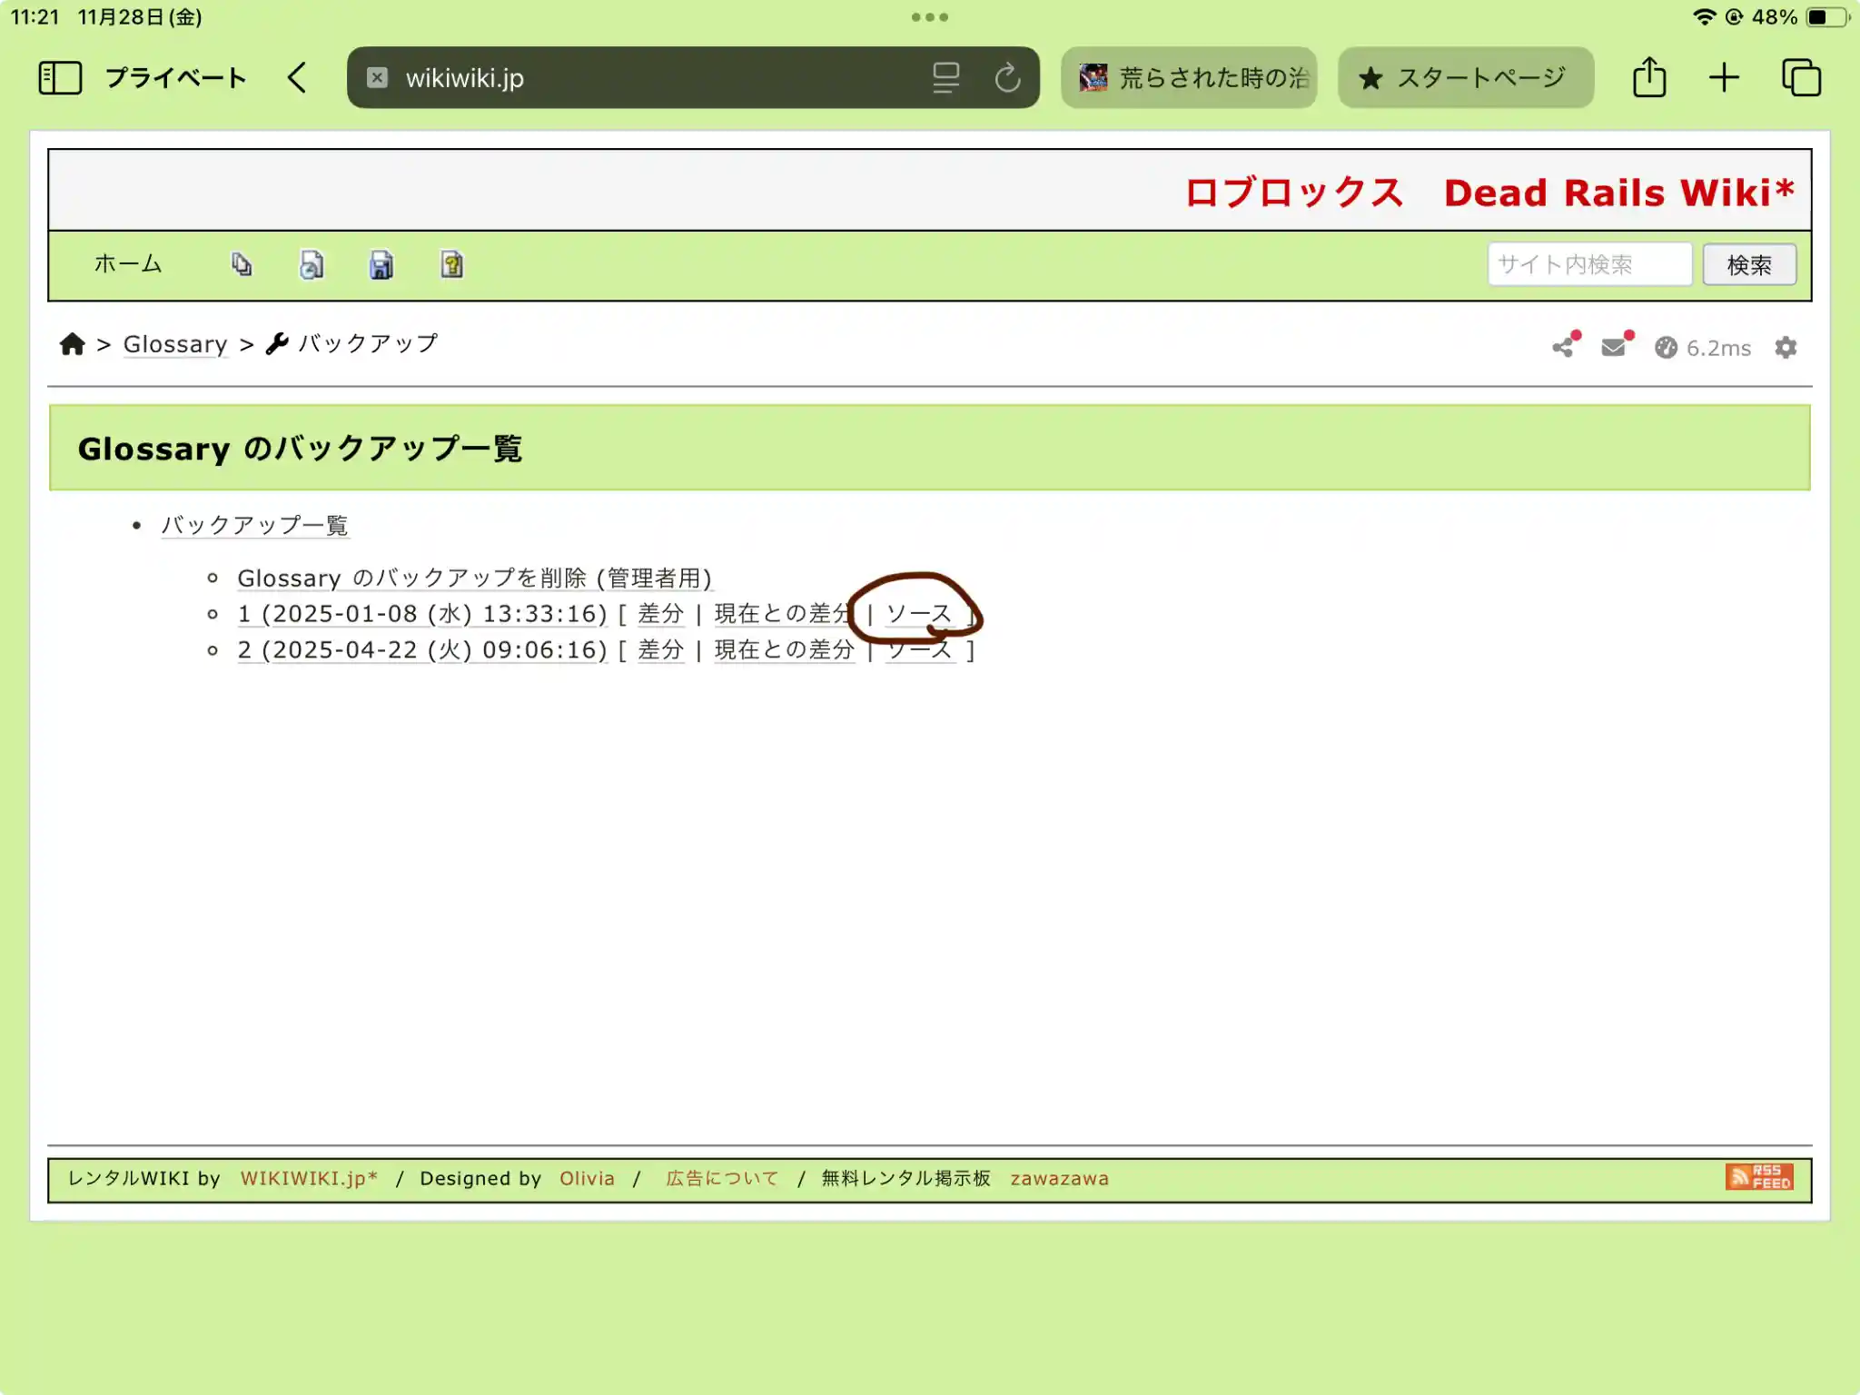The width and height of the screenshot is (1860, 1395).
Task: Open the gear settings icon on page
Action: tap(1786, 347)
